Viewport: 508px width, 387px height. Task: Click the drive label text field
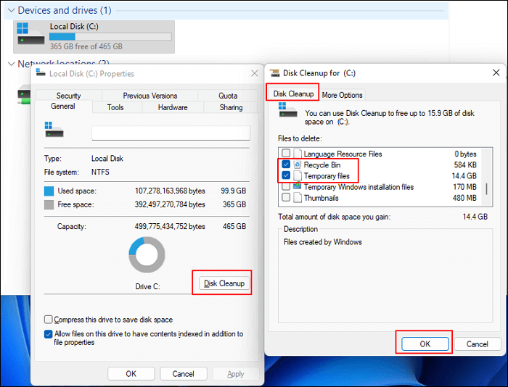point(171,133)
